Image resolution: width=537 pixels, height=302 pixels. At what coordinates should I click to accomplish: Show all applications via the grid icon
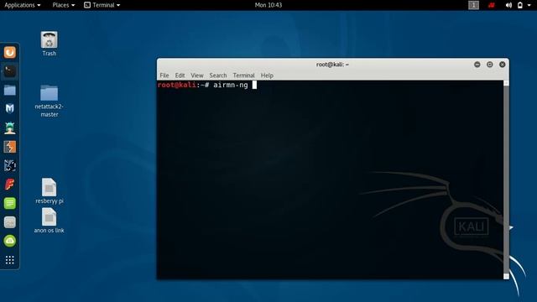click(10, 260)
